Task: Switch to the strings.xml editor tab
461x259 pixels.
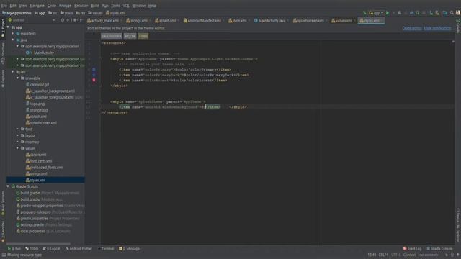Action: [138, 21]
